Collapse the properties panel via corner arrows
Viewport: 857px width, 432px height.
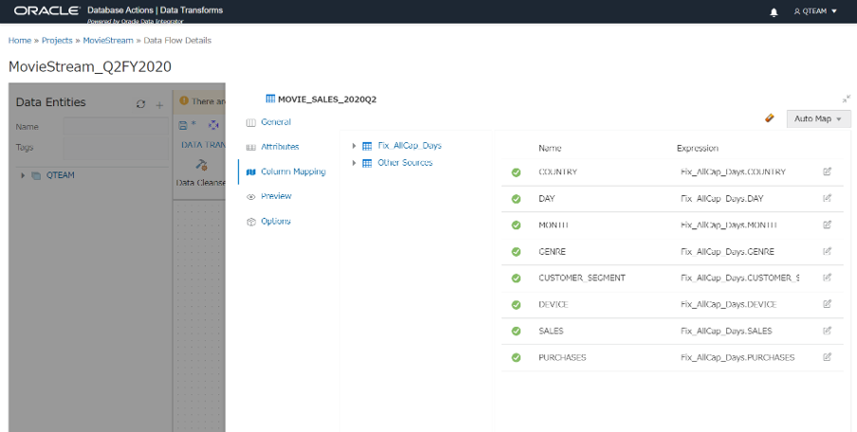(x=846, y=99)
